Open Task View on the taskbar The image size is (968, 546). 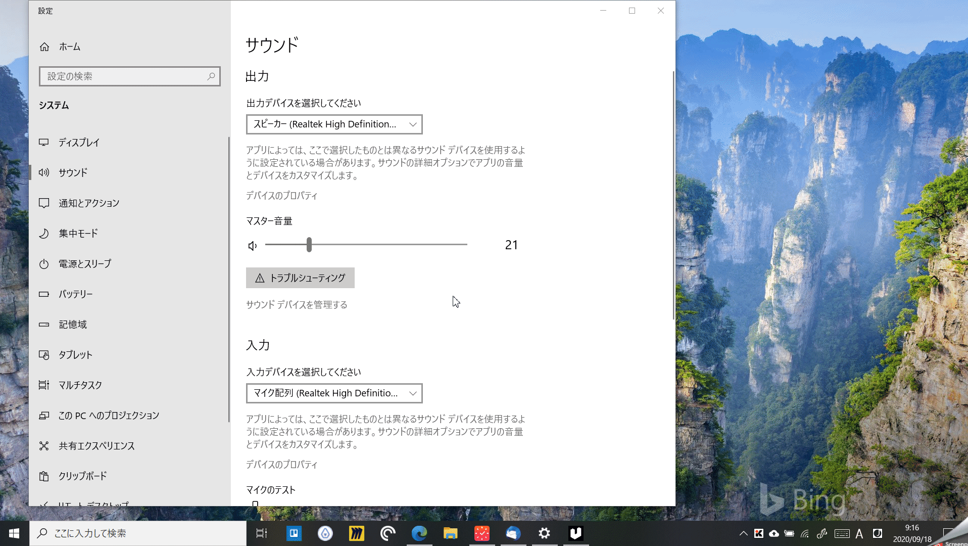pyautogui.click(x=261, y=533)
